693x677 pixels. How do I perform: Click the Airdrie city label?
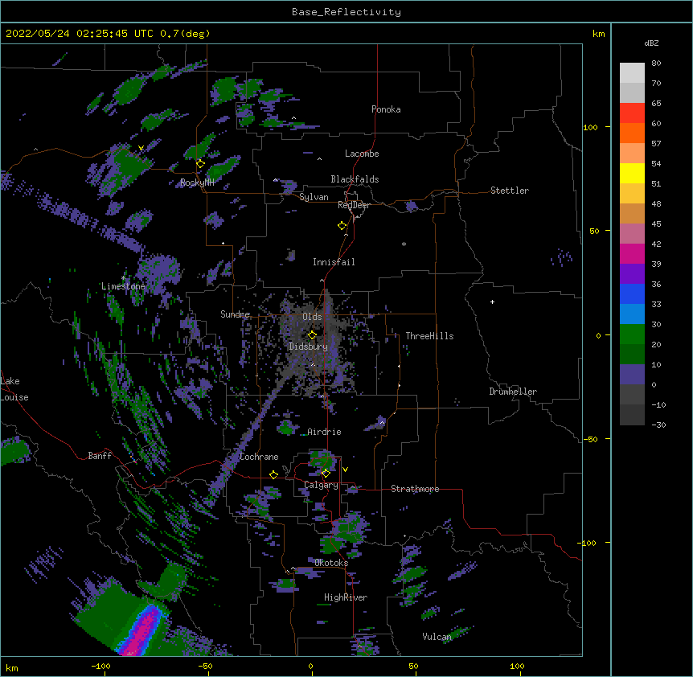click(x=324, y=432)
